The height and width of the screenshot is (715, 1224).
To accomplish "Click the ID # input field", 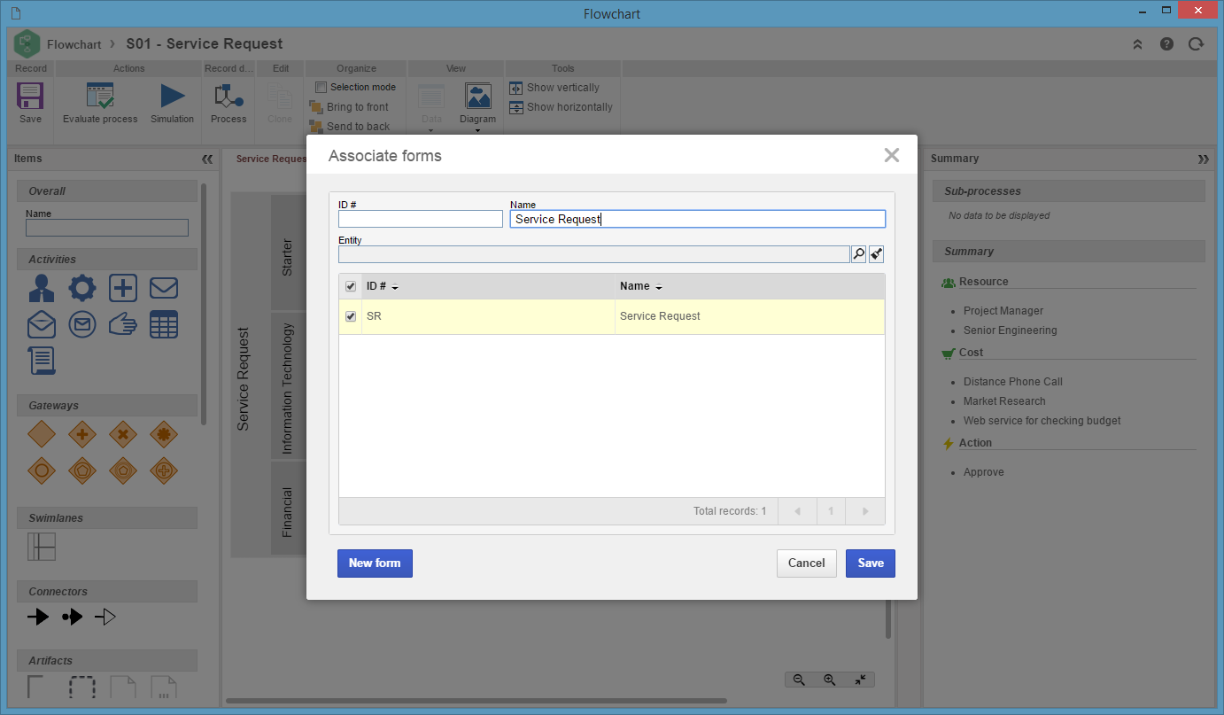I will pyautogui.click(x=421, y=219).
